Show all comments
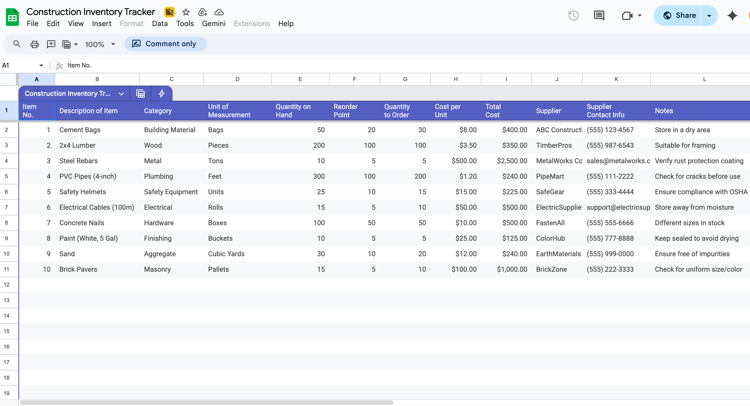750x406 pixels. 599,15
